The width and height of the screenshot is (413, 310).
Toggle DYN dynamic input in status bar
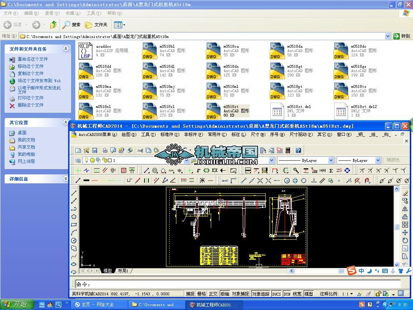[x=287, y=293]
